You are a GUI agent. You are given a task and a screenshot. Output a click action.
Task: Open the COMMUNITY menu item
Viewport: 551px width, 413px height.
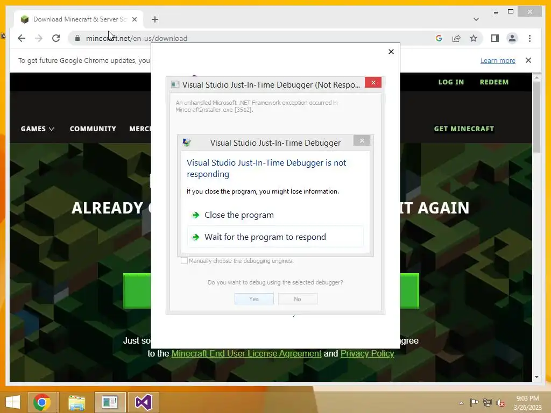pyautogui.click(x=93, y=129)
